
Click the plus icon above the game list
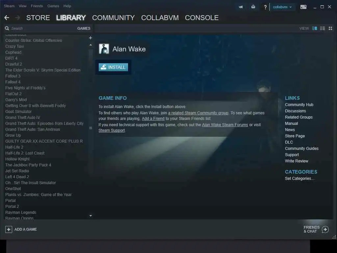click(91, 38)
